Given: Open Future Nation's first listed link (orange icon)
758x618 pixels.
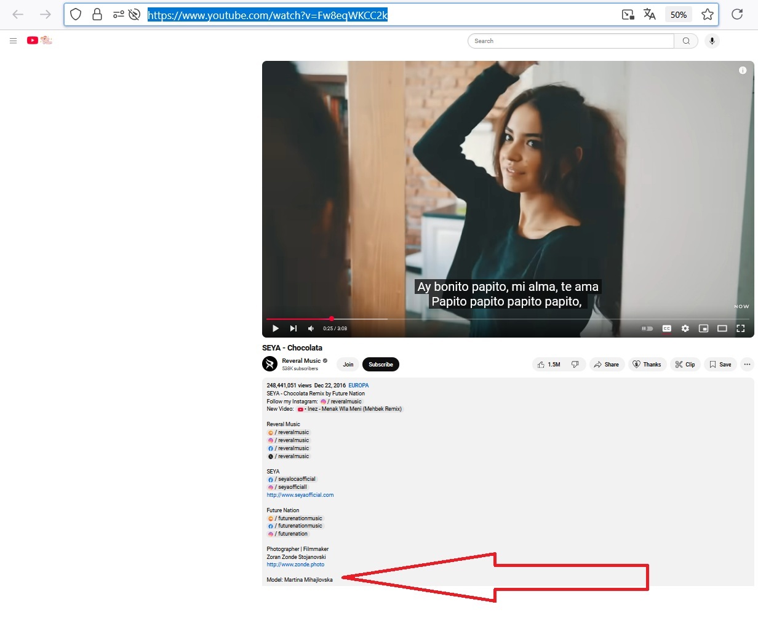Looking at the screenshot, I should 295,518.
